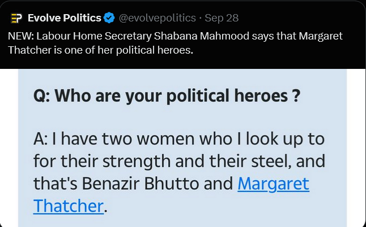The width and height of the screenshot is (366, 227).
Task: Click the question mark ending the heading
Action: [295, 97]
